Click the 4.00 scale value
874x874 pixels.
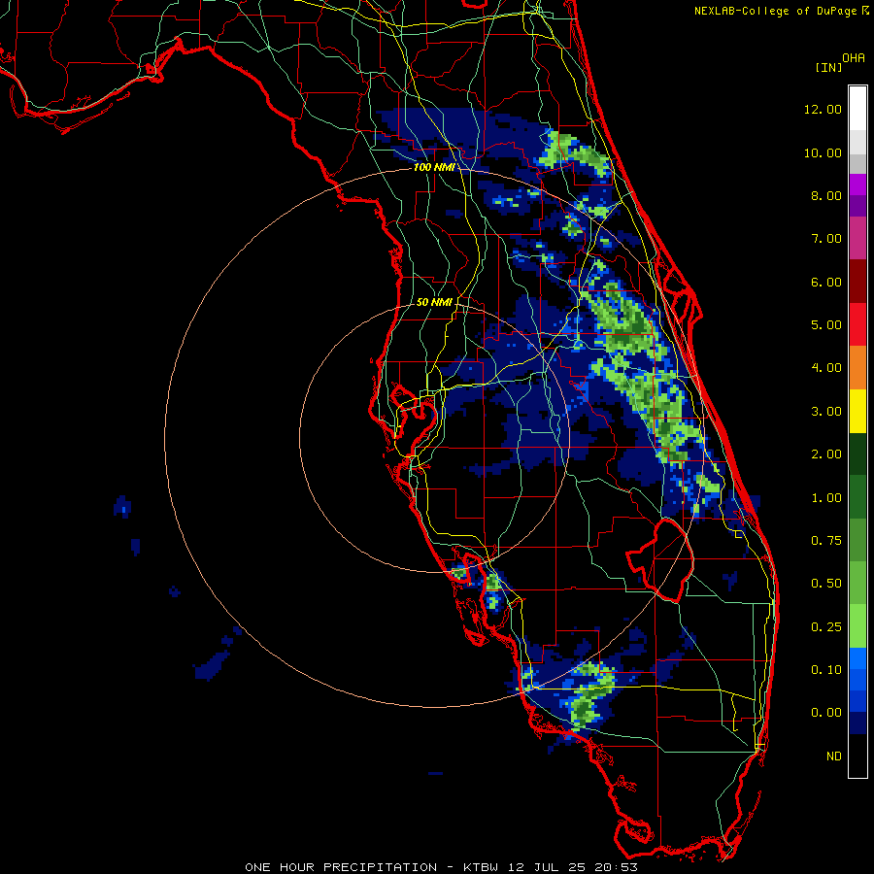(826, 368)
